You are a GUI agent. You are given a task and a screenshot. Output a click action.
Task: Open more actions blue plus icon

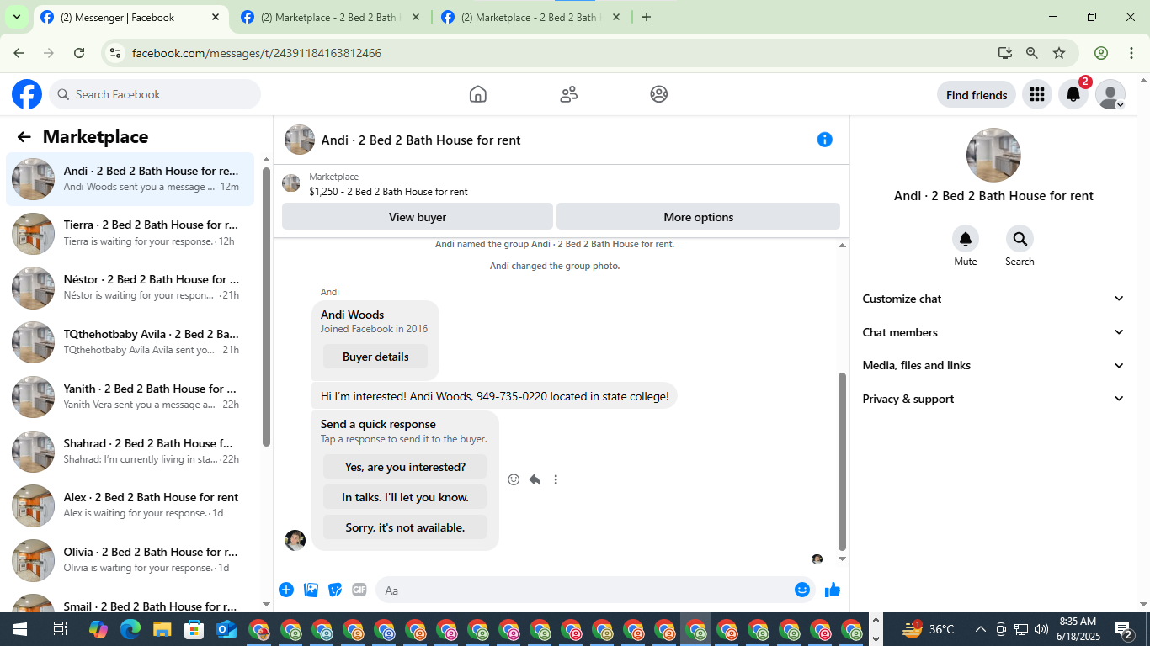(x=286, y=590)
